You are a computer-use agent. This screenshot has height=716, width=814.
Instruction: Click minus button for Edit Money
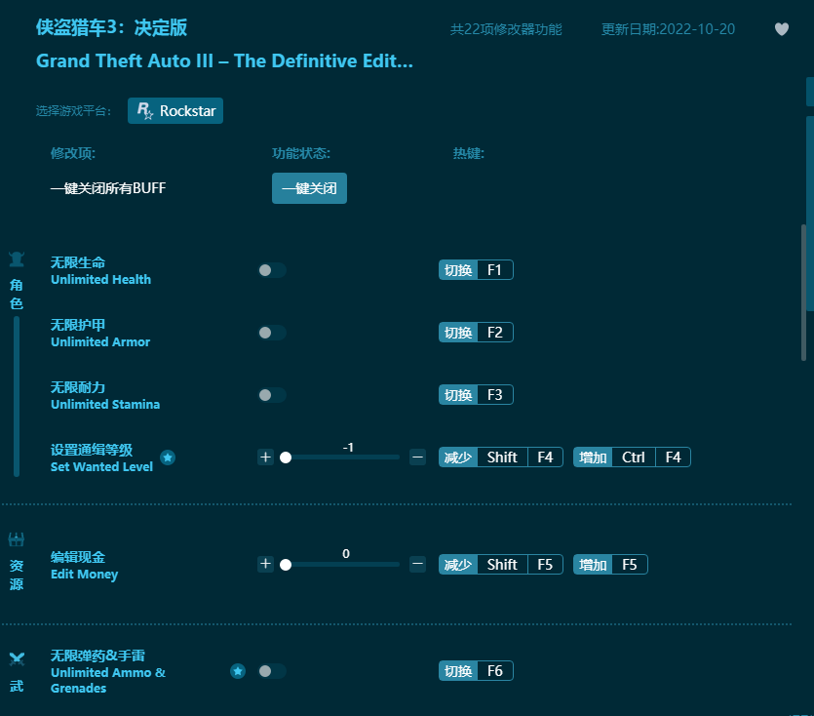click(x=417, y=564)
